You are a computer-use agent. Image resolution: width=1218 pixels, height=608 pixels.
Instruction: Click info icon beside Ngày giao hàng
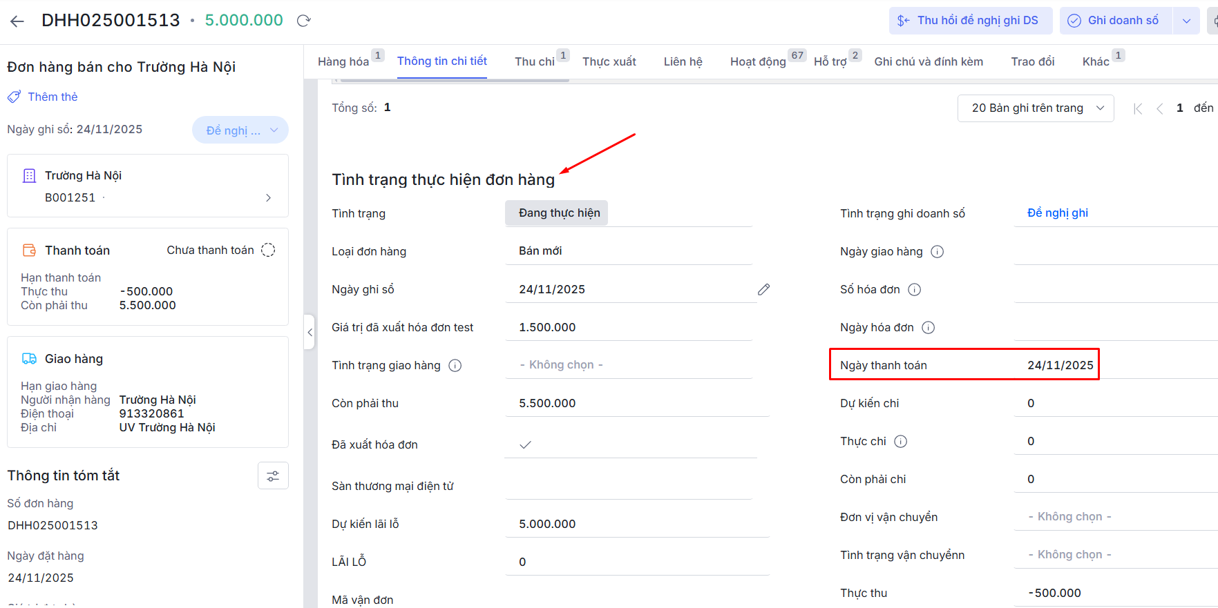937,252
